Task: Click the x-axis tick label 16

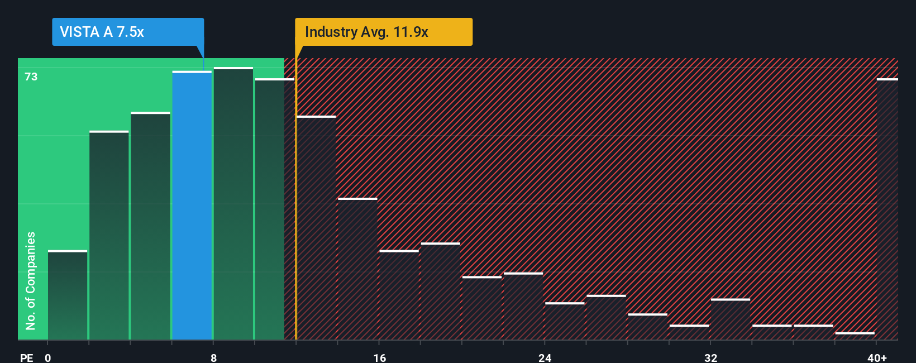Action: 379,357
